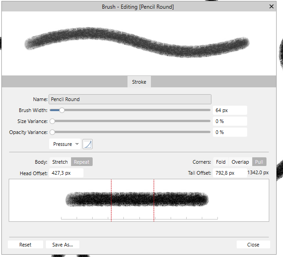Screen dimensions: 283x257
Task: Click the wavy brush stroke preview
Action: [137, 43]
